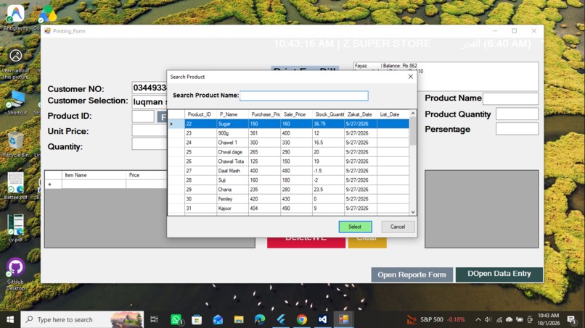
Task: Click the grid scrollbar up arrow
Action: click(x=413, y=113)
